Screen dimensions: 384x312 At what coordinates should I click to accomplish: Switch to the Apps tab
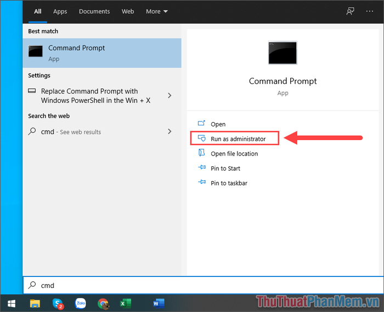click(x=60, y=11)
